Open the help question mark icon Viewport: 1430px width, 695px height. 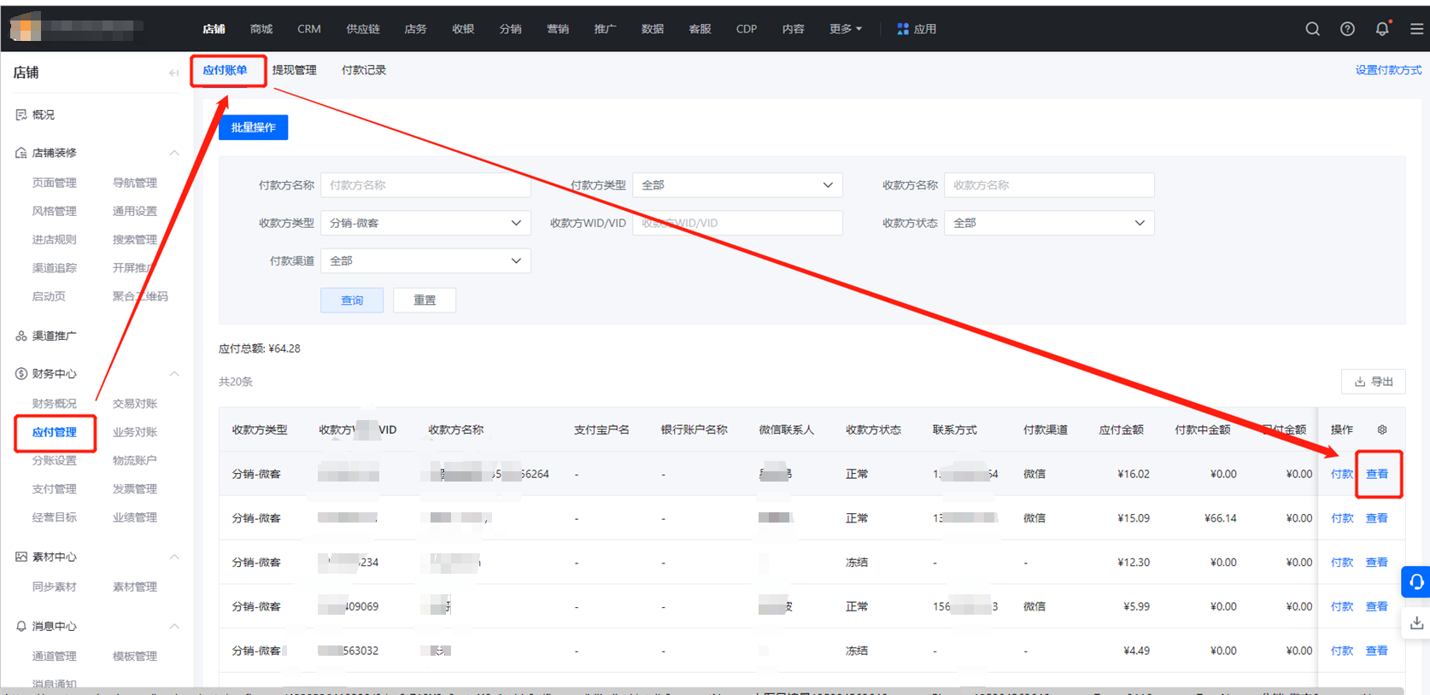click(x=1347, y=29)
